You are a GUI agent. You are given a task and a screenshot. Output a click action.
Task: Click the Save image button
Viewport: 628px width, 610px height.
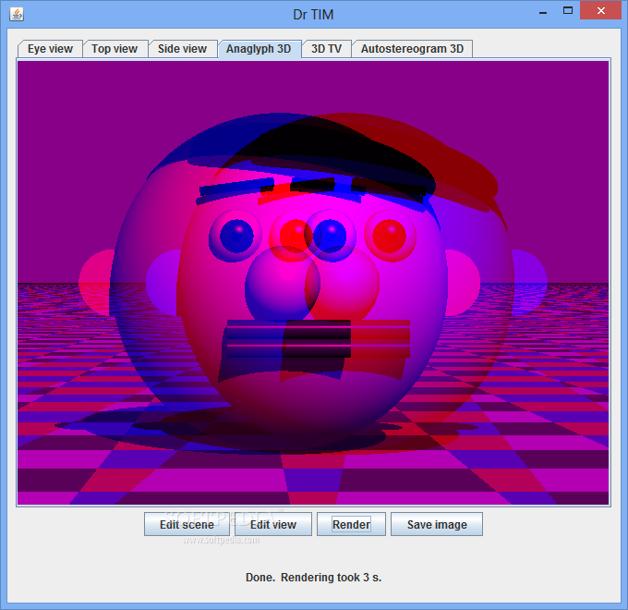coord(437,524)
